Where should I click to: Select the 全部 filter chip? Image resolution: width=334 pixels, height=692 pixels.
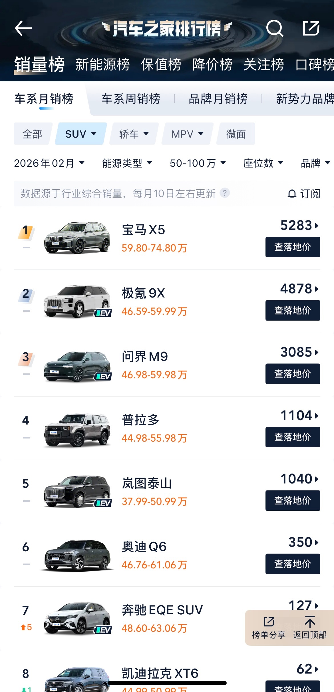point(32,134)
